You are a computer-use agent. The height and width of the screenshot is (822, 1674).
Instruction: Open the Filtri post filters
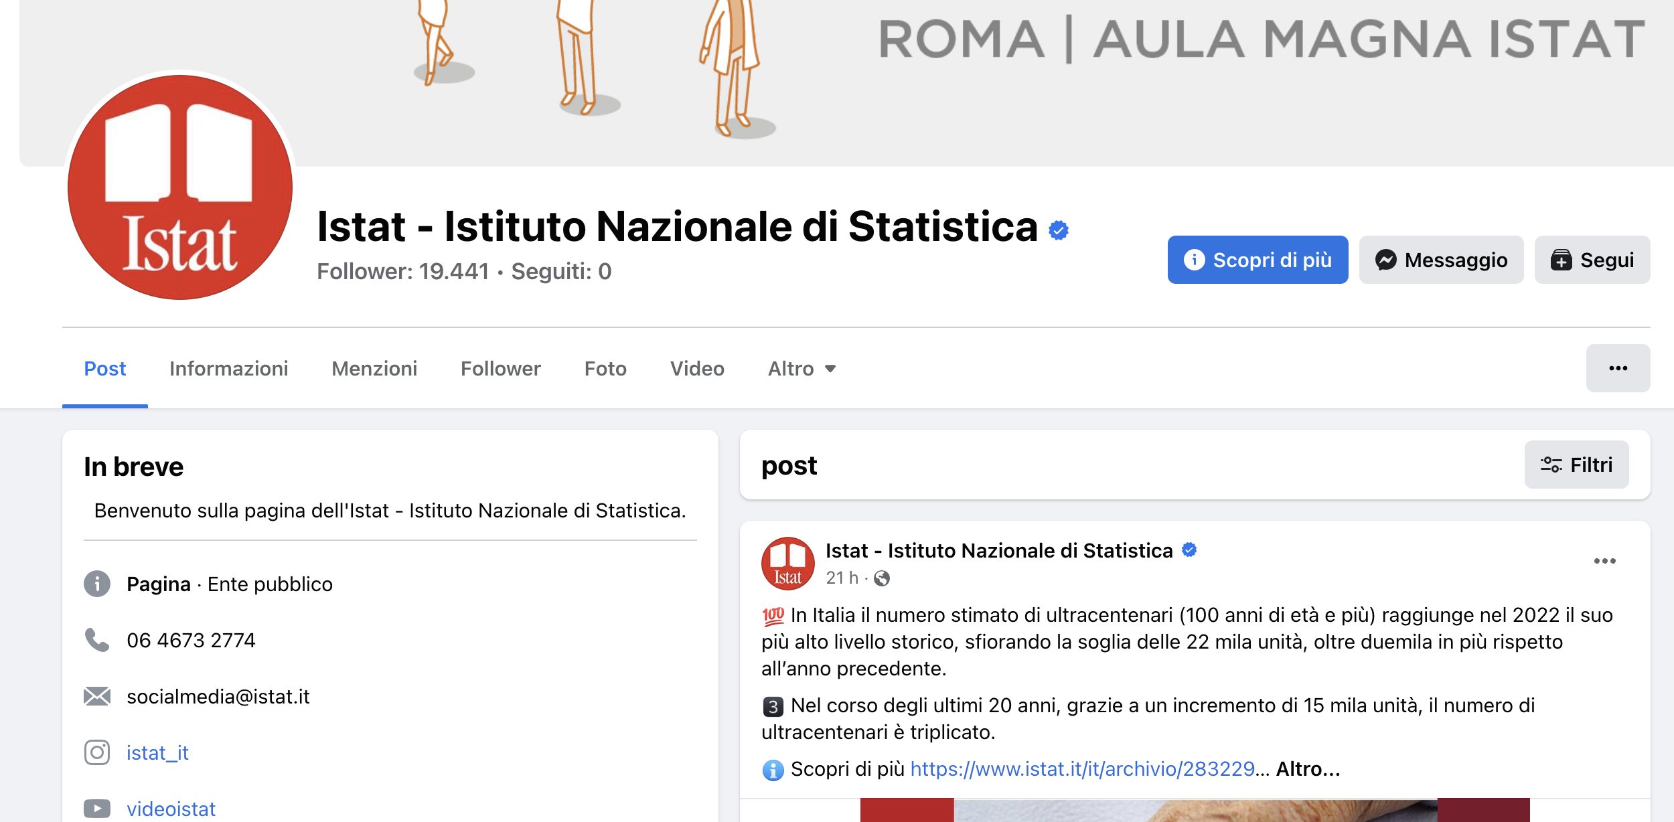[1576, 465]
